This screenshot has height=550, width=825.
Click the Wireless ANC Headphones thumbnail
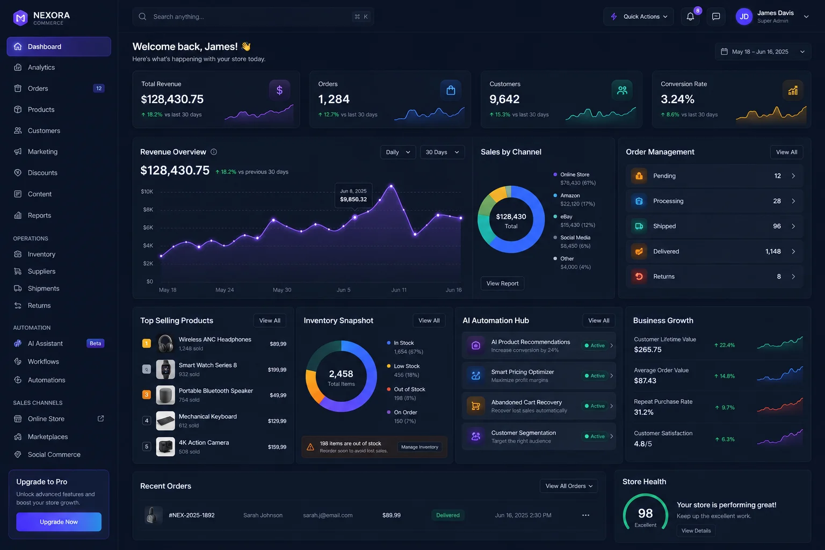click(165, 344)
